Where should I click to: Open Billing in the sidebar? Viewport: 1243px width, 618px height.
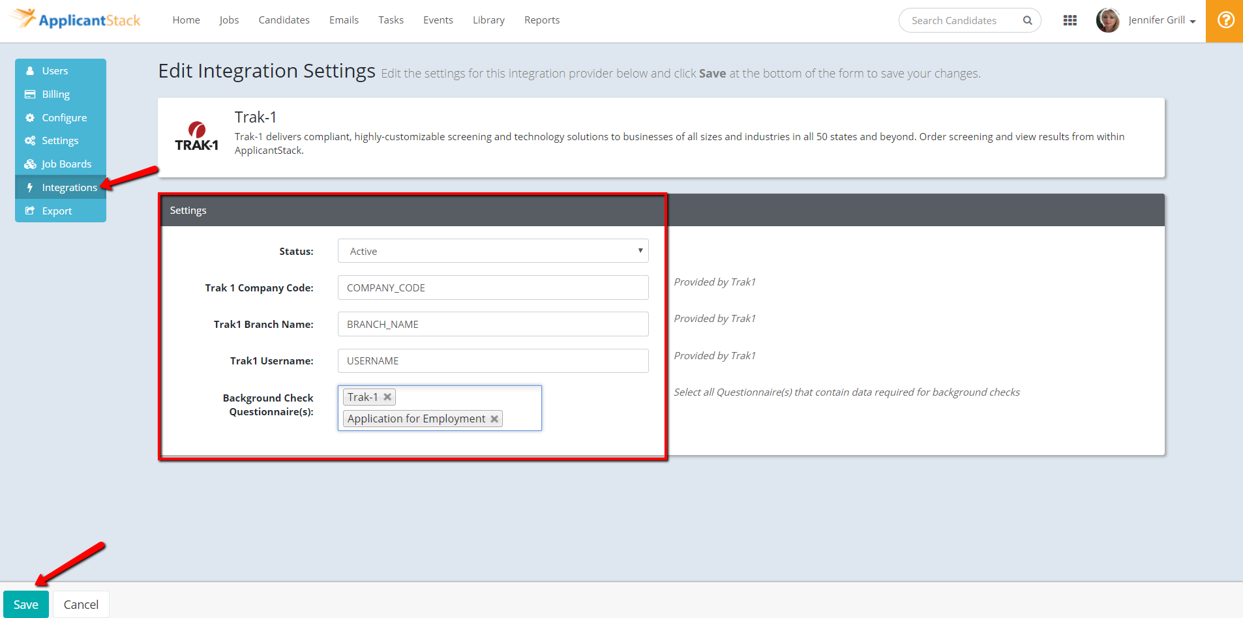coord(55,95)
